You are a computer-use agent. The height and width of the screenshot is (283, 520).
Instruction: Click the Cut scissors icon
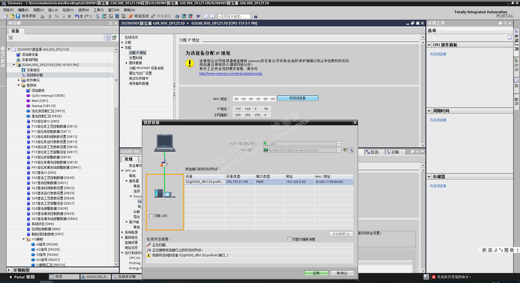(x=50, y=16)
